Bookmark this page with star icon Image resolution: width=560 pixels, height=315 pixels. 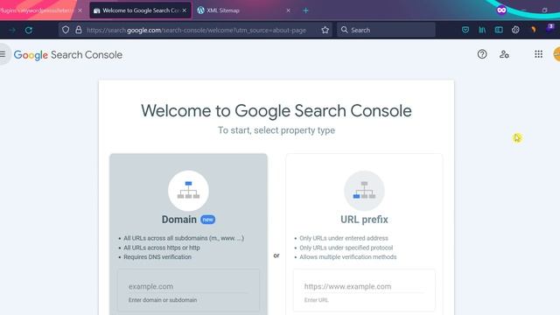325,31
